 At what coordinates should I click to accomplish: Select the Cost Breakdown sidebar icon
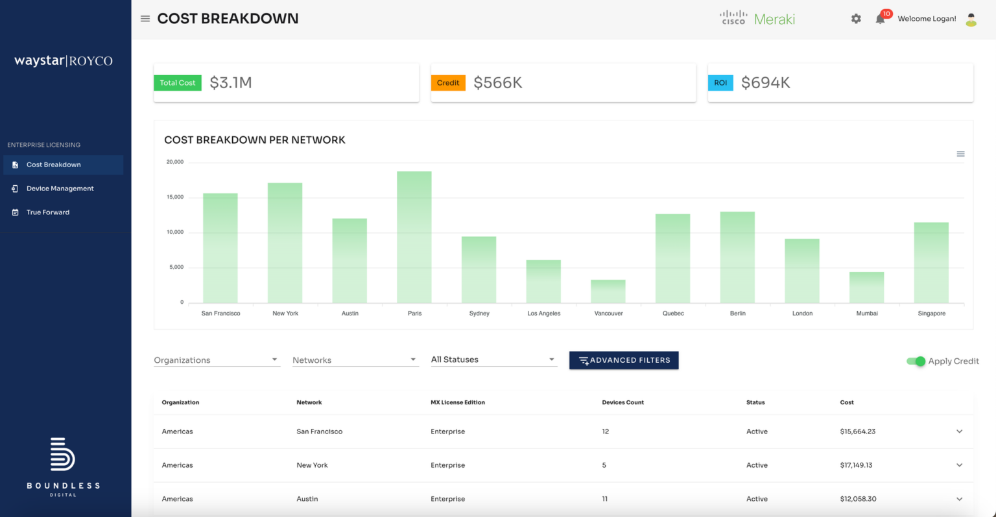tap(15, 165)
